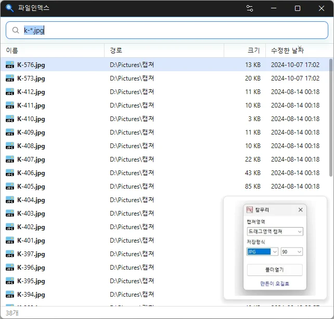This screenshot has height=319, width=334.
Task: Click the JPG icon of K-406.jpg
Action: 10,172
